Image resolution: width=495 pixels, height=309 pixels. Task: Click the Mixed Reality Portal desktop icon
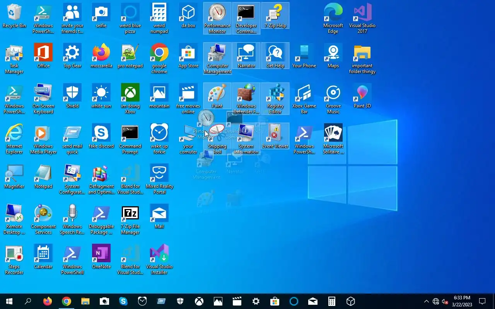159,179
